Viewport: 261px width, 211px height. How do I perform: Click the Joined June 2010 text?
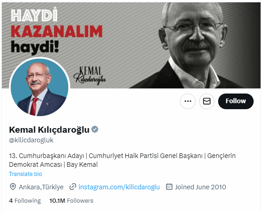point(201,187)
